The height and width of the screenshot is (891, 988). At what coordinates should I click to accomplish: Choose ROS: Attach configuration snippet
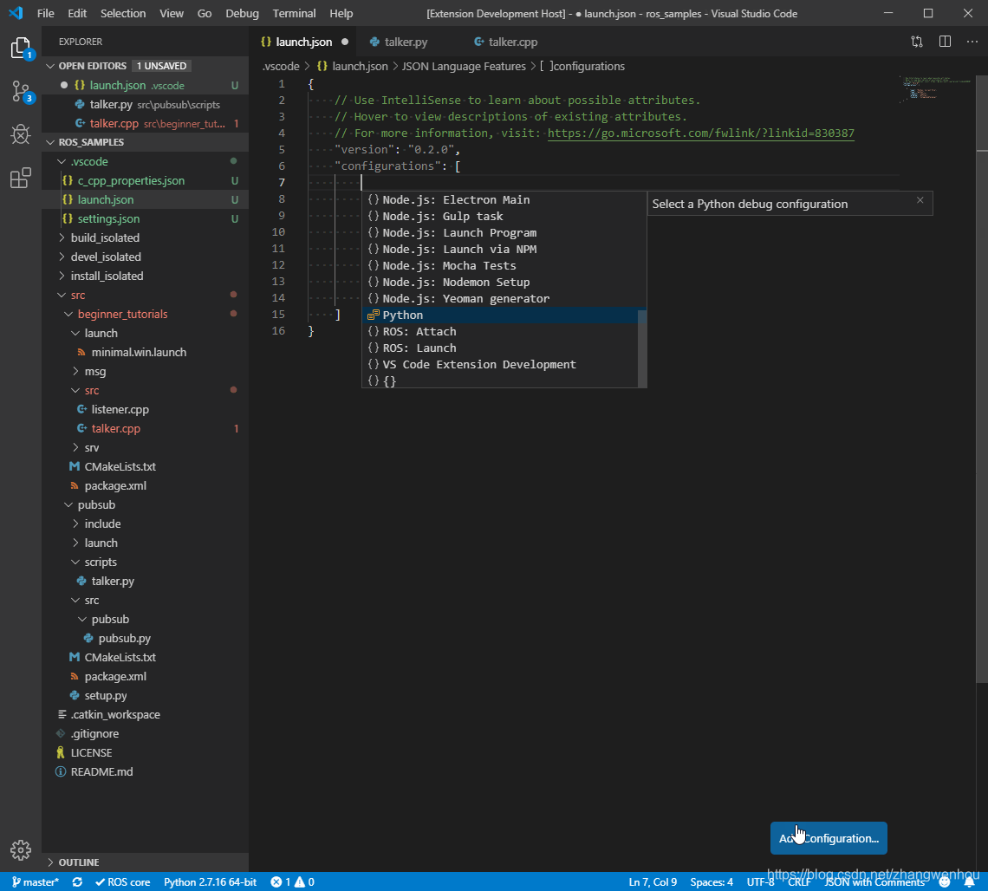click(x=502, y=331)
